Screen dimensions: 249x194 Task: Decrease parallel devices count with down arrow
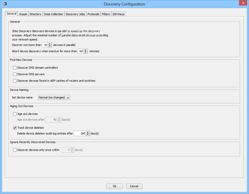coord(50,46)
